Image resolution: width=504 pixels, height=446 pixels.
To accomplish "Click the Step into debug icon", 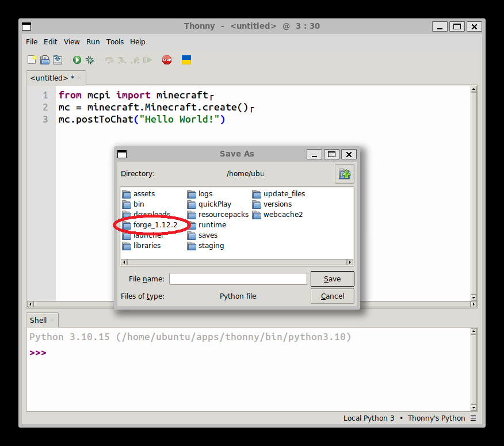I will click(x=122, y=60).
